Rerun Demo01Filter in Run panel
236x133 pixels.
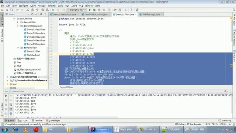point(6,96)
